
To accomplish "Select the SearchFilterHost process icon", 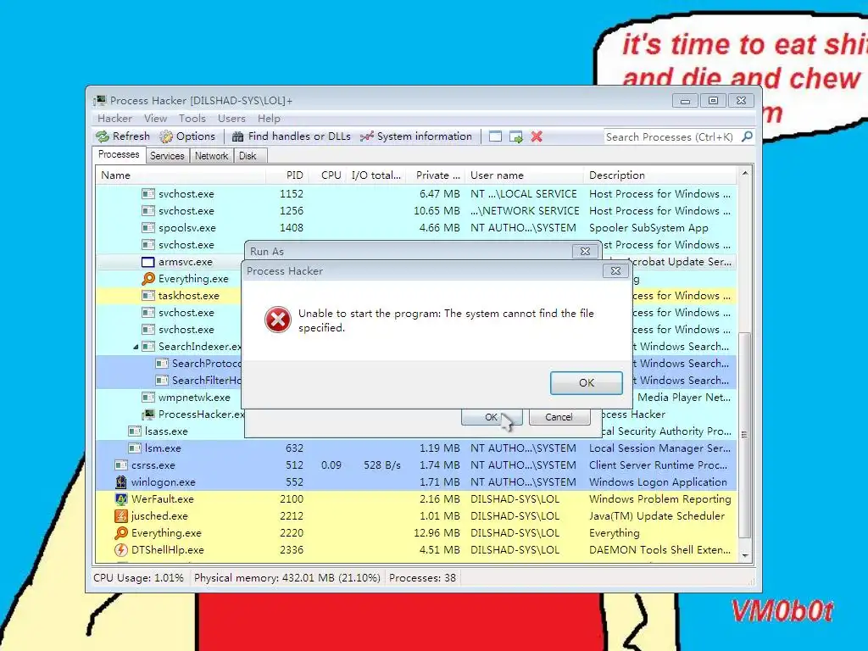I will (162, 381).
